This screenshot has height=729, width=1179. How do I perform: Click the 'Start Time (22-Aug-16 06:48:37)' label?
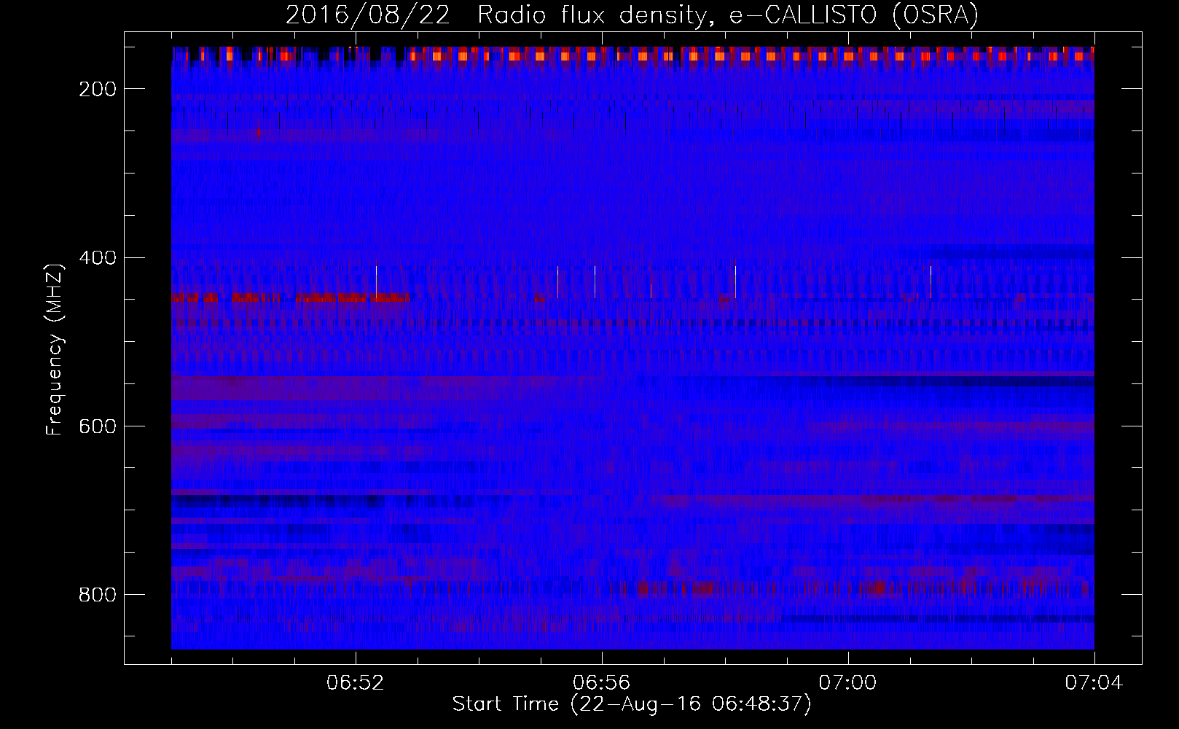tap(632, 704)
